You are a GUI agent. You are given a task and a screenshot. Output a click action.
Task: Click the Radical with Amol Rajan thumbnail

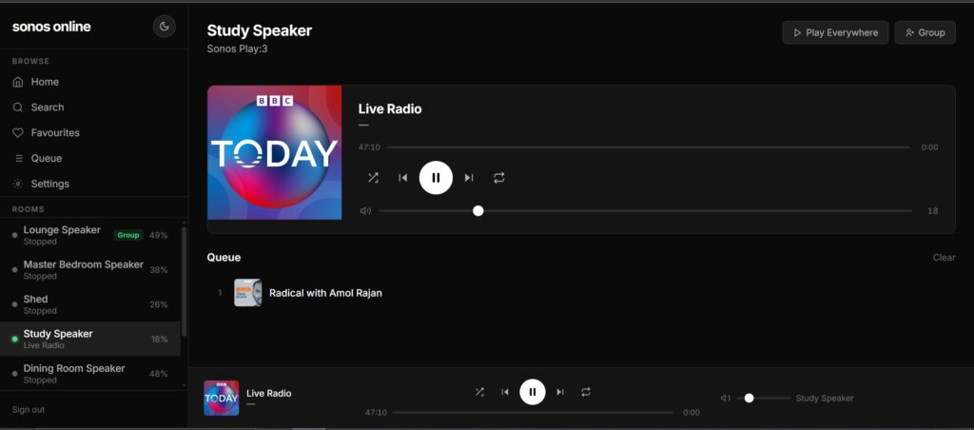click(x=248, y=293)
